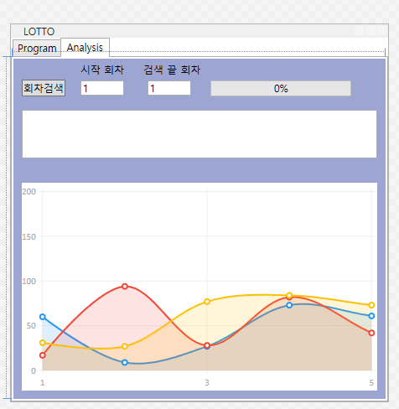The width and height of the screenshot is (399, 409).
Task: Click the red peak point near 100
Action: 125,287
